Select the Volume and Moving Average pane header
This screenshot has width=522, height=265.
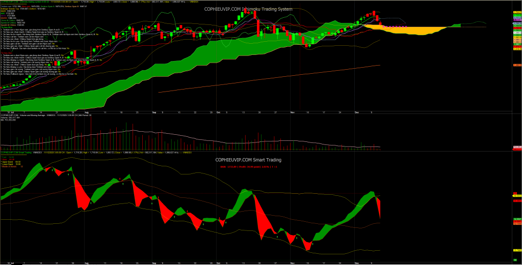[x=31, y=115]
